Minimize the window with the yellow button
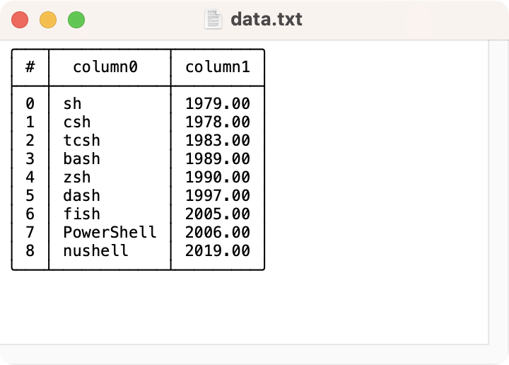Screen dimensions: 509x365 tap(48, 20)
